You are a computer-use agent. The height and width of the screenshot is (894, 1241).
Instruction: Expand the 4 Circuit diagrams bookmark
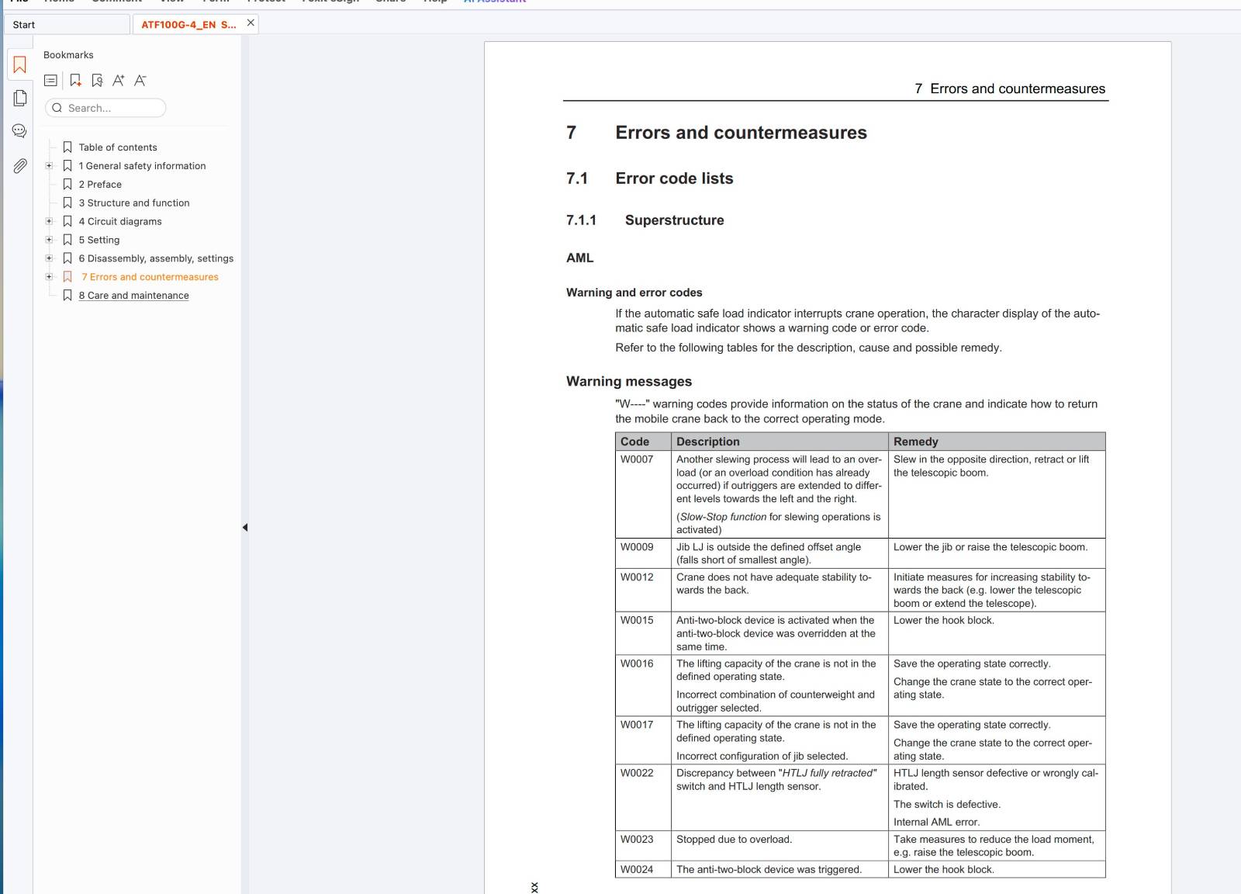point(49,221)
